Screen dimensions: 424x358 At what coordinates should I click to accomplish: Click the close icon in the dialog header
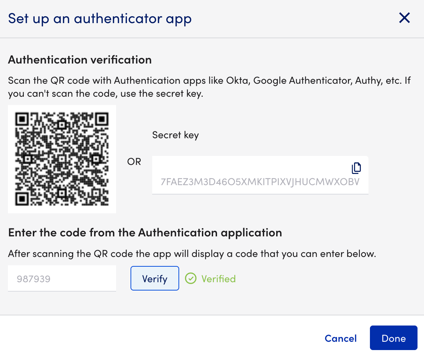(x=404, y=18)
